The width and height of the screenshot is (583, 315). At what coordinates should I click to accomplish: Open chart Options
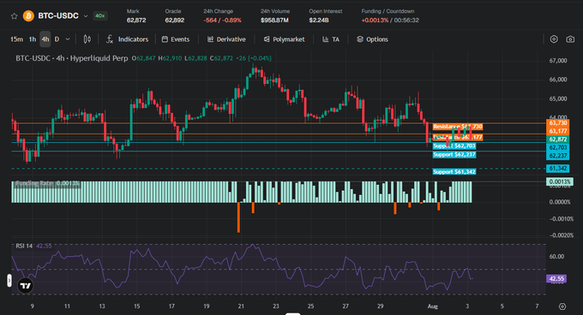point(373,39)
